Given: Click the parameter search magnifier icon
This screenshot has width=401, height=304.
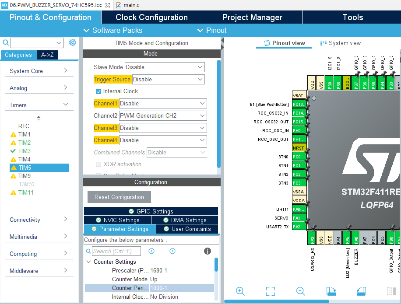Looking at the screenshot, I should pyautogui.click(x=88, y=251).
